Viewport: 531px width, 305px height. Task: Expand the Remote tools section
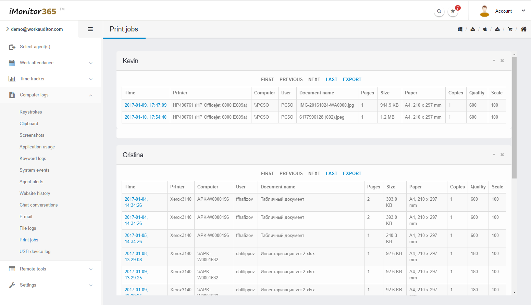[91, 269]
